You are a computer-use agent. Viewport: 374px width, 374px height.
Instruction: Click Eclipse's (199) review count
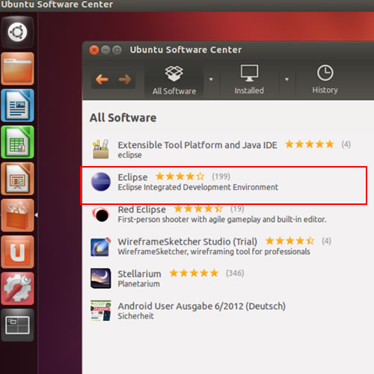click(x=221, y=177)
